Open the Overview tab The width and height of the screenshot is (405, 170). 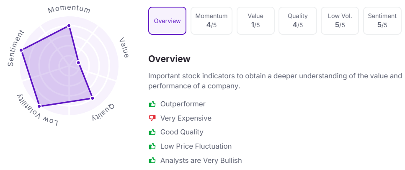(x=167, y=21)
